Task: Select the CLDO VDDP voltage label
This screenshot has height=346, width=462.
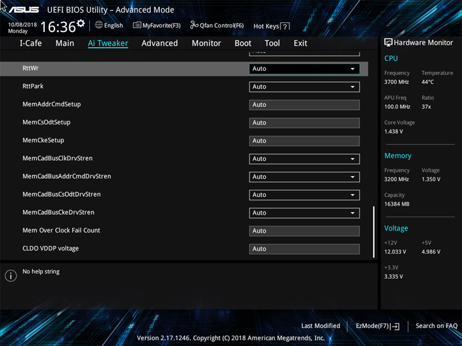Action: coord(51,249)
